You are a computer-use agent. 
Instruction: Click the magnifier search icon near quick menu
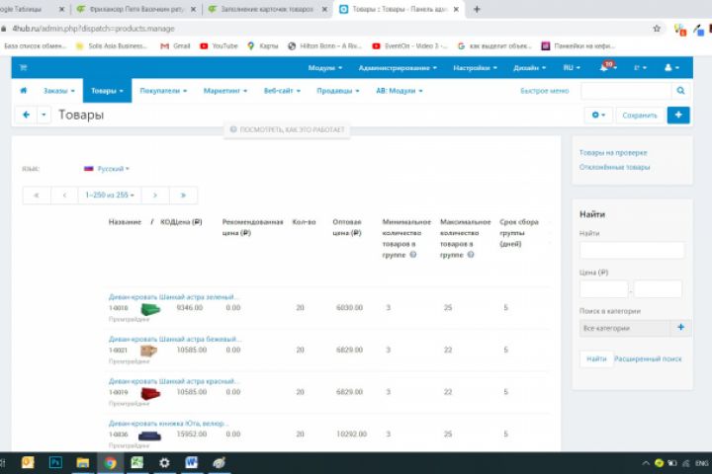(x=680, y=91)
